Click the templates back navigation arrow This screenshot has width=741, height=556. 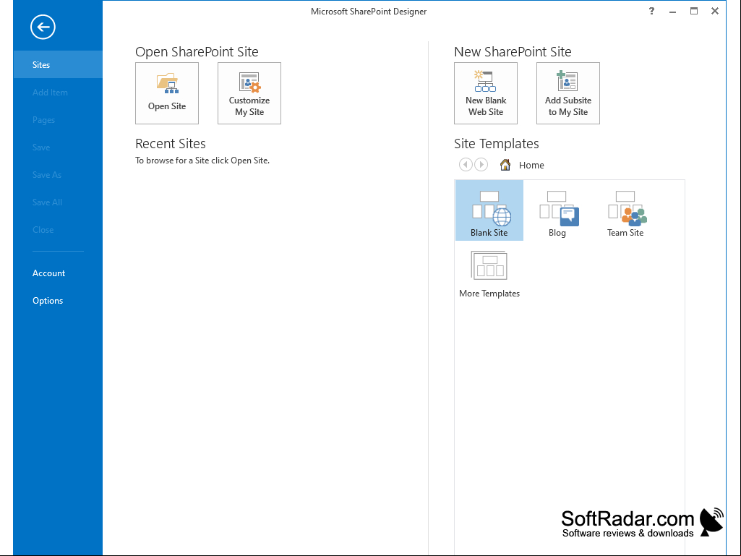pos(466,165)
